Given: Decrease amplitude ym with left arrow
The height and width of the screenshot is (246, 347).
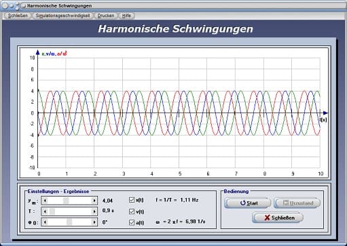Looking at the screenshot, I should (x=45, y=201).
